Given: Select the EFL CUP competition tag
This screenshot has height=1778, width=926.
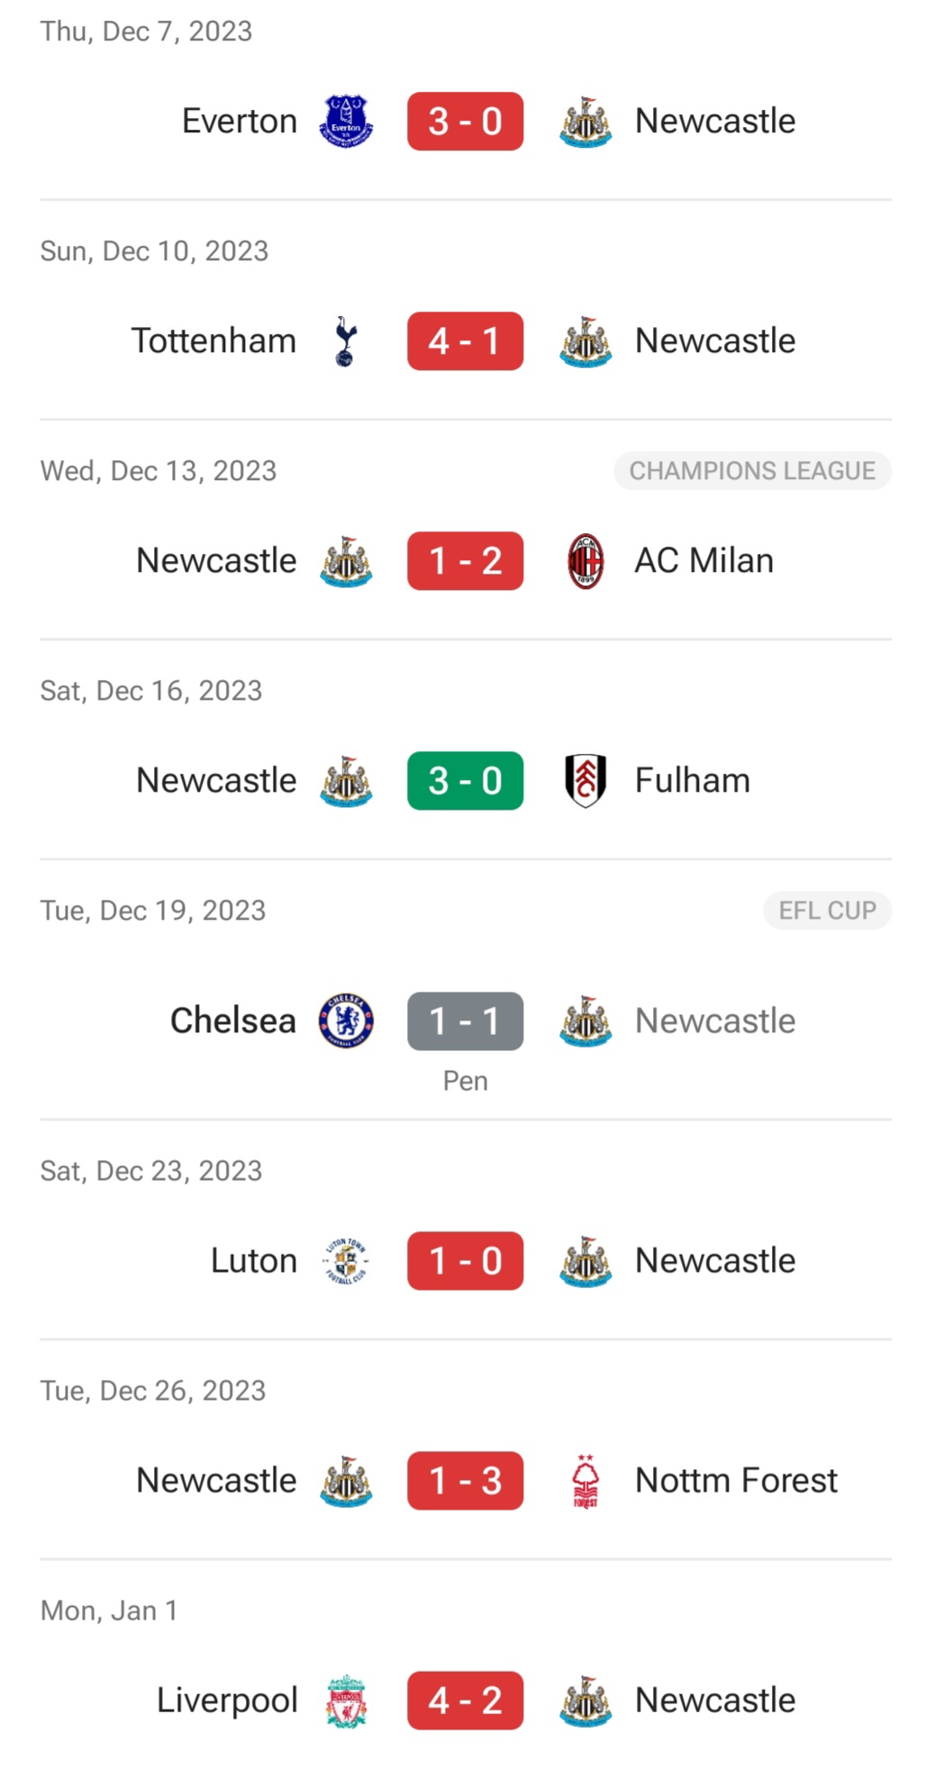Looking at the screenshot, I should coord(827,910).
